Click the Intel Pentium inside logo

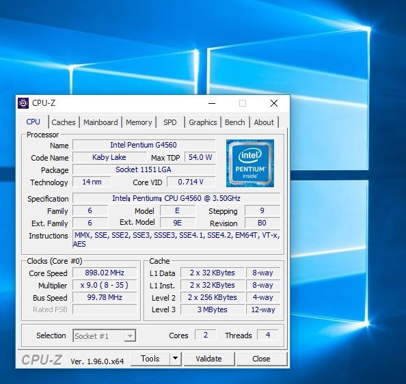pyautogui.click(x=250, y=163)
